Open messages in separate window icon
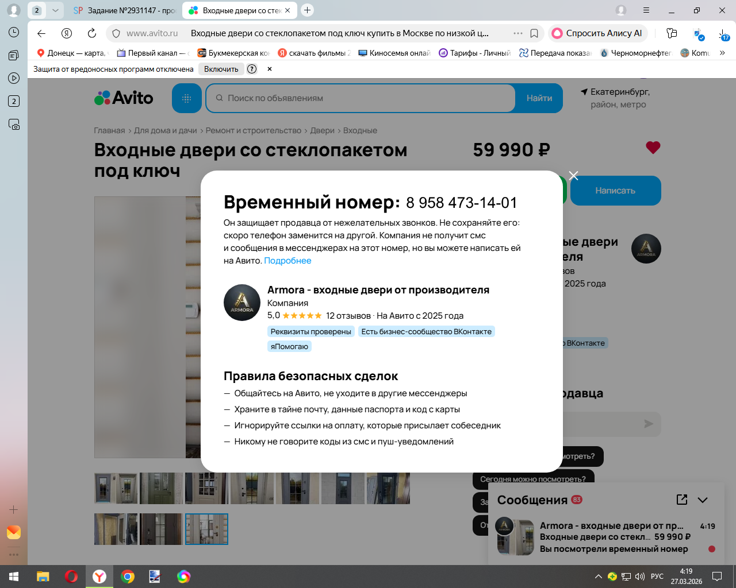Screen dimensions: 736x588 pos(682,500)
